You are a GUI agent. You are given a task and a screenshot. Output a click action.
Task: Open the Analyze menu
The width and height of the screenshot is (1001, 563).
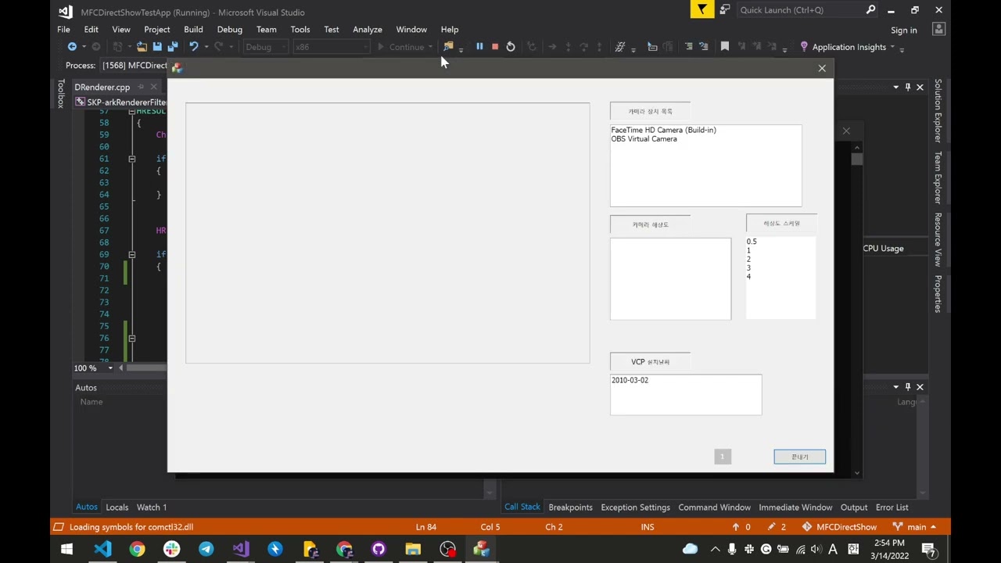(x=368, y=30)
